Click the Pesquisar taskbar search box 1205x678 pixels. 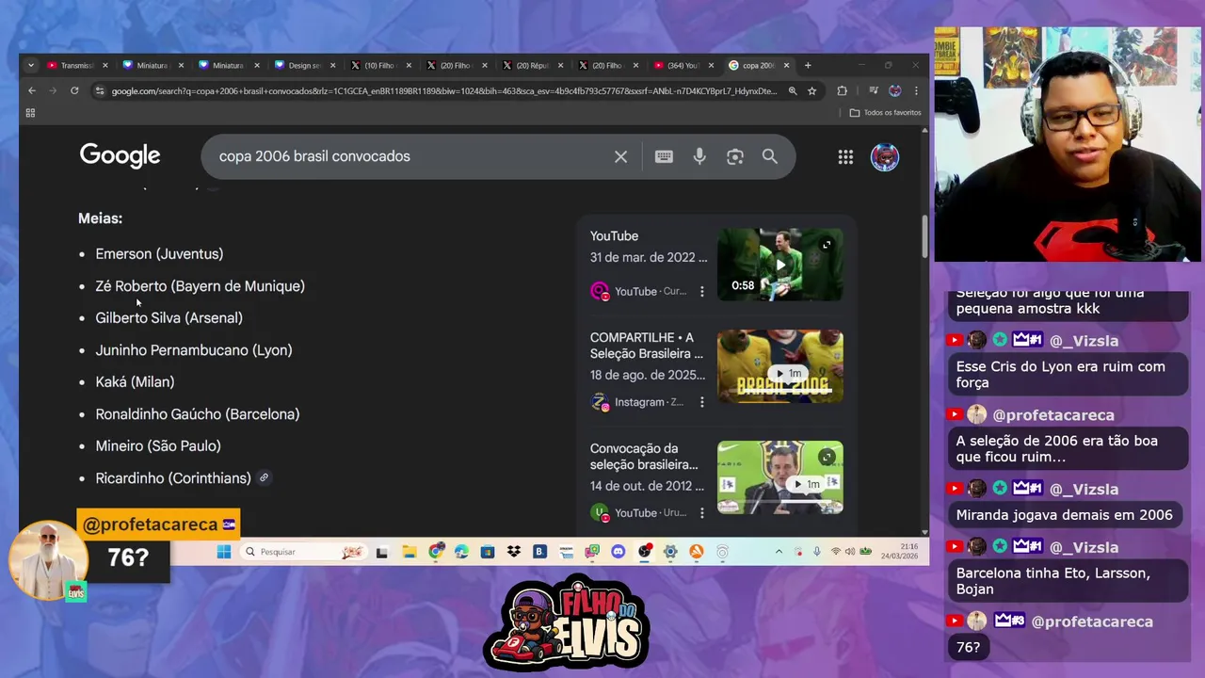tap(304, 552)
